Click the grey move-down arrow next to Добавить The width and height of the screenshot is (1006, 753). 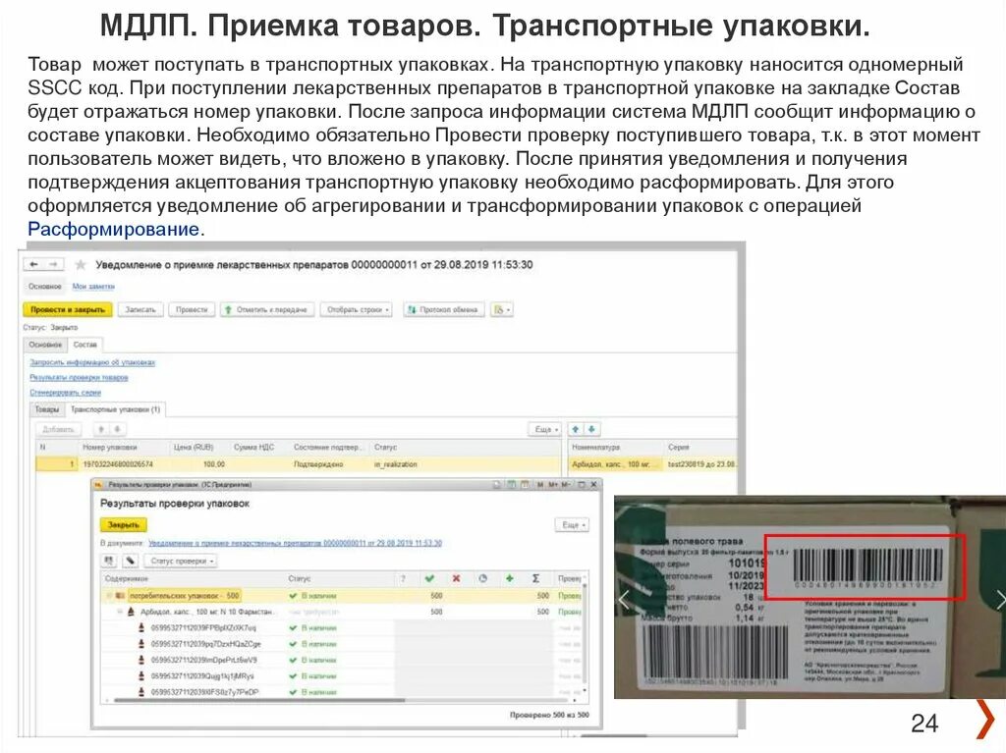118,429
